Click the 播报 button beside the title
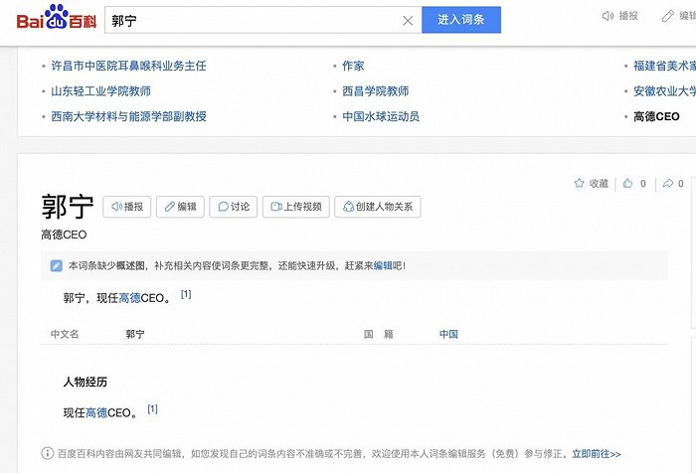Image resolution: width=696 pixels, height=473 pixels. (127, 207)
